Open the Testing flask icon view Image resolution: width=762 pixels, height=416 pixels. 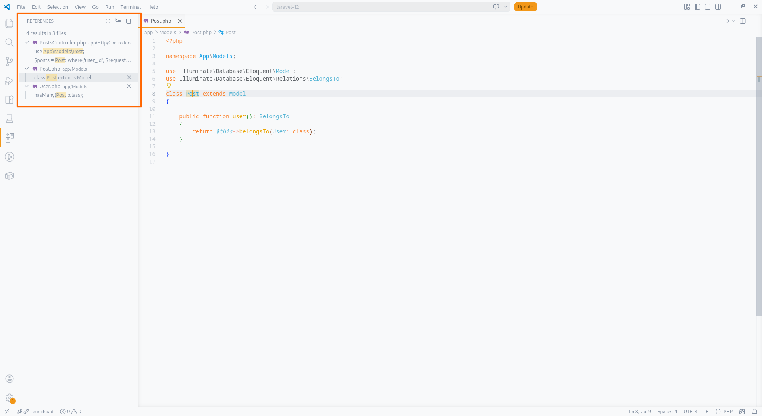pos(10,119)
